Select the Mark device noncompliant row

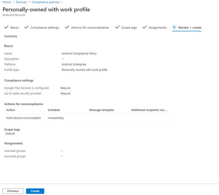click(x=23, y=118)
